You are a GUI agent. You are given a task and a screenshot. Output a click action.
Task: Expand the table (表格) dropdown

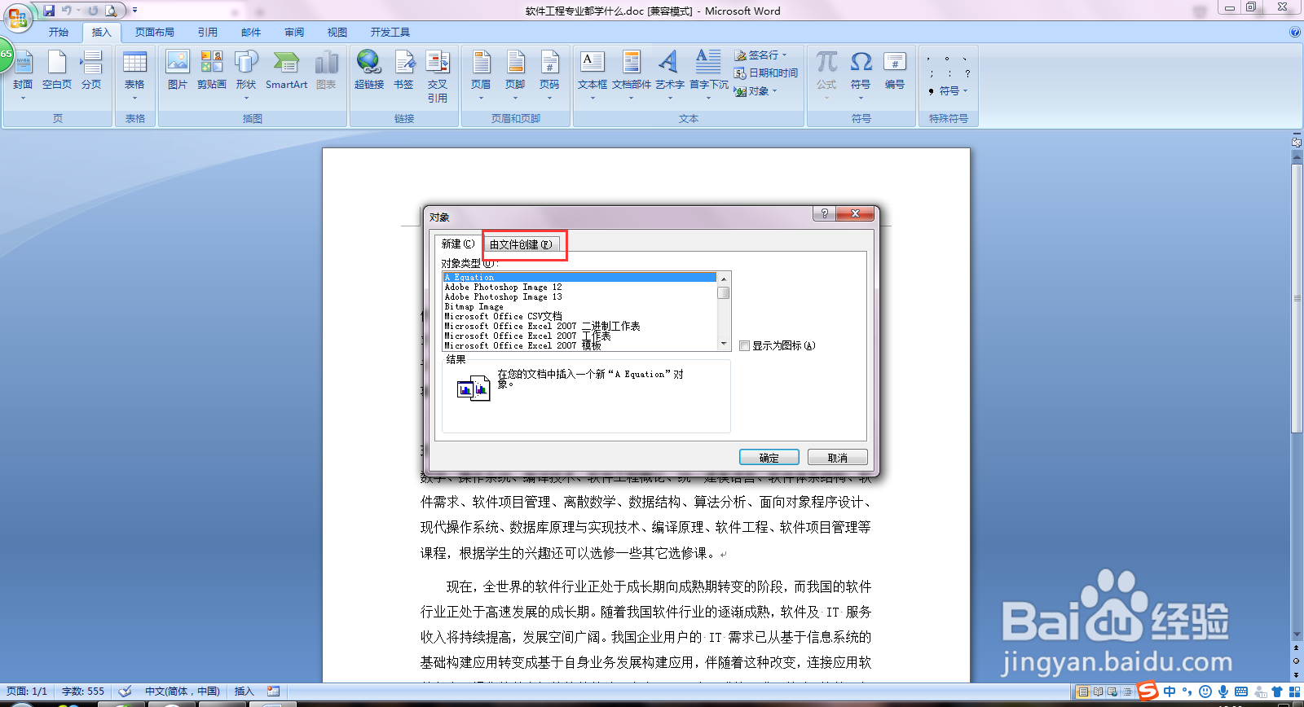pyautogui.click(x=134, y=98)
